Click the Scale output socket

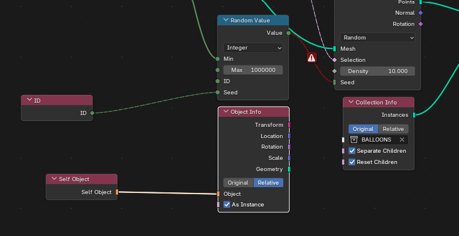click(x=289, y=158)
